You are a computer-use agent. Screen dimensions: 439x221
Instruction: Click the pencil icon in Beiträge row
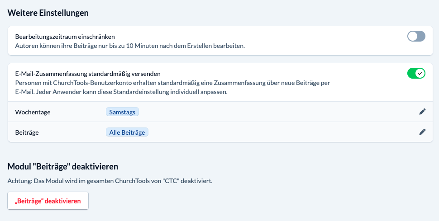point(422,132)
